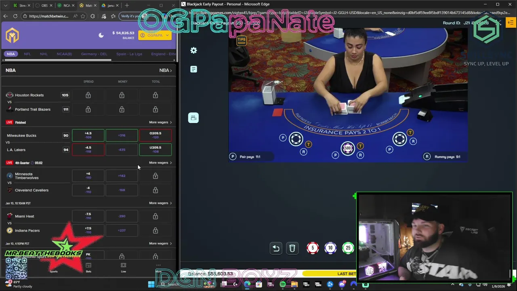The width and height of the screenshot is (517, 291).
Task: Expand More wagers for Heat vs Pacers
Action: (x=160, y=243)
